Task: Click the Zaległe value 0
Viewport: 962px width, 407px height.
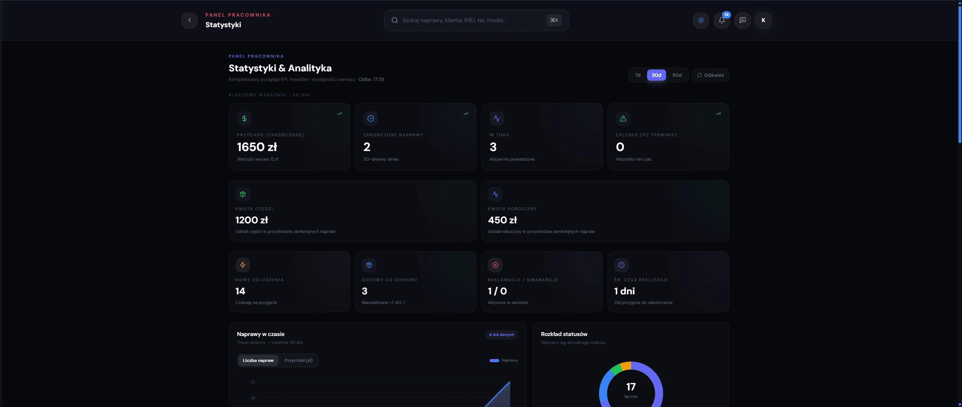Action: pyautogui.click(x=620, y=147)
